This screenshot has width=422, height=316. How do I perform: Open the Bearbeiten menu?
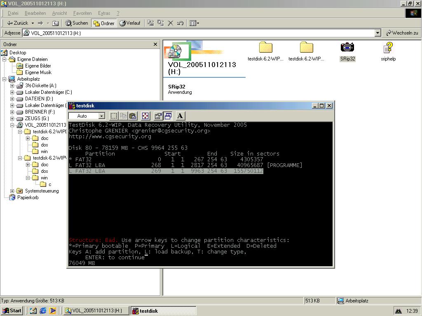(x=35, y=13)
